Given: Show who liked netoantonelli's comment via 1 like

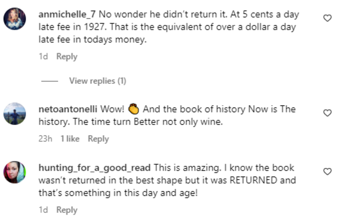Looking at the screenshot, I should pos(70,139).
